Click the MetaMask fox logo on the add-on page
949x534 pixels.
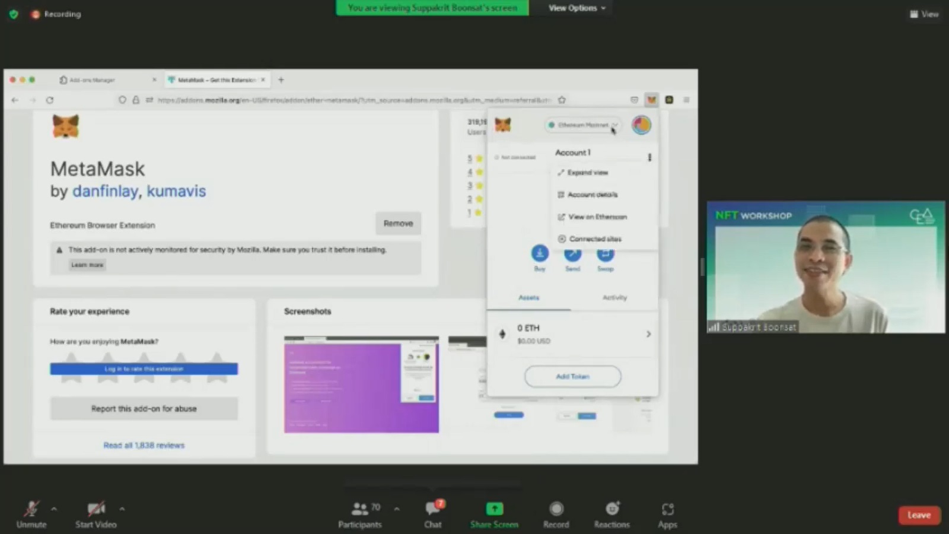click(65, 126)
